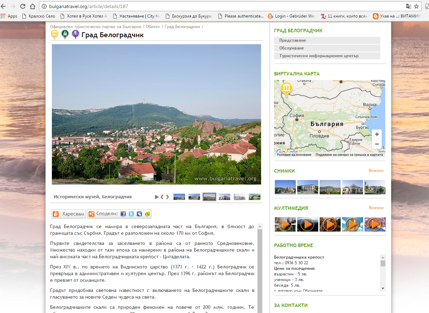
Task: Share the article on Facebook
Action: [x=123, y=214]
